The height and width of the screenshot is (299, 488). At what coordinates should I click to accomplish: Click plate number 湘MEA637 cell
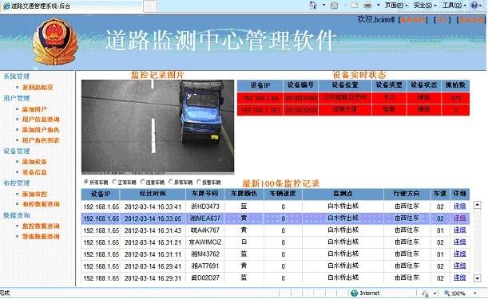pos(204,218)
